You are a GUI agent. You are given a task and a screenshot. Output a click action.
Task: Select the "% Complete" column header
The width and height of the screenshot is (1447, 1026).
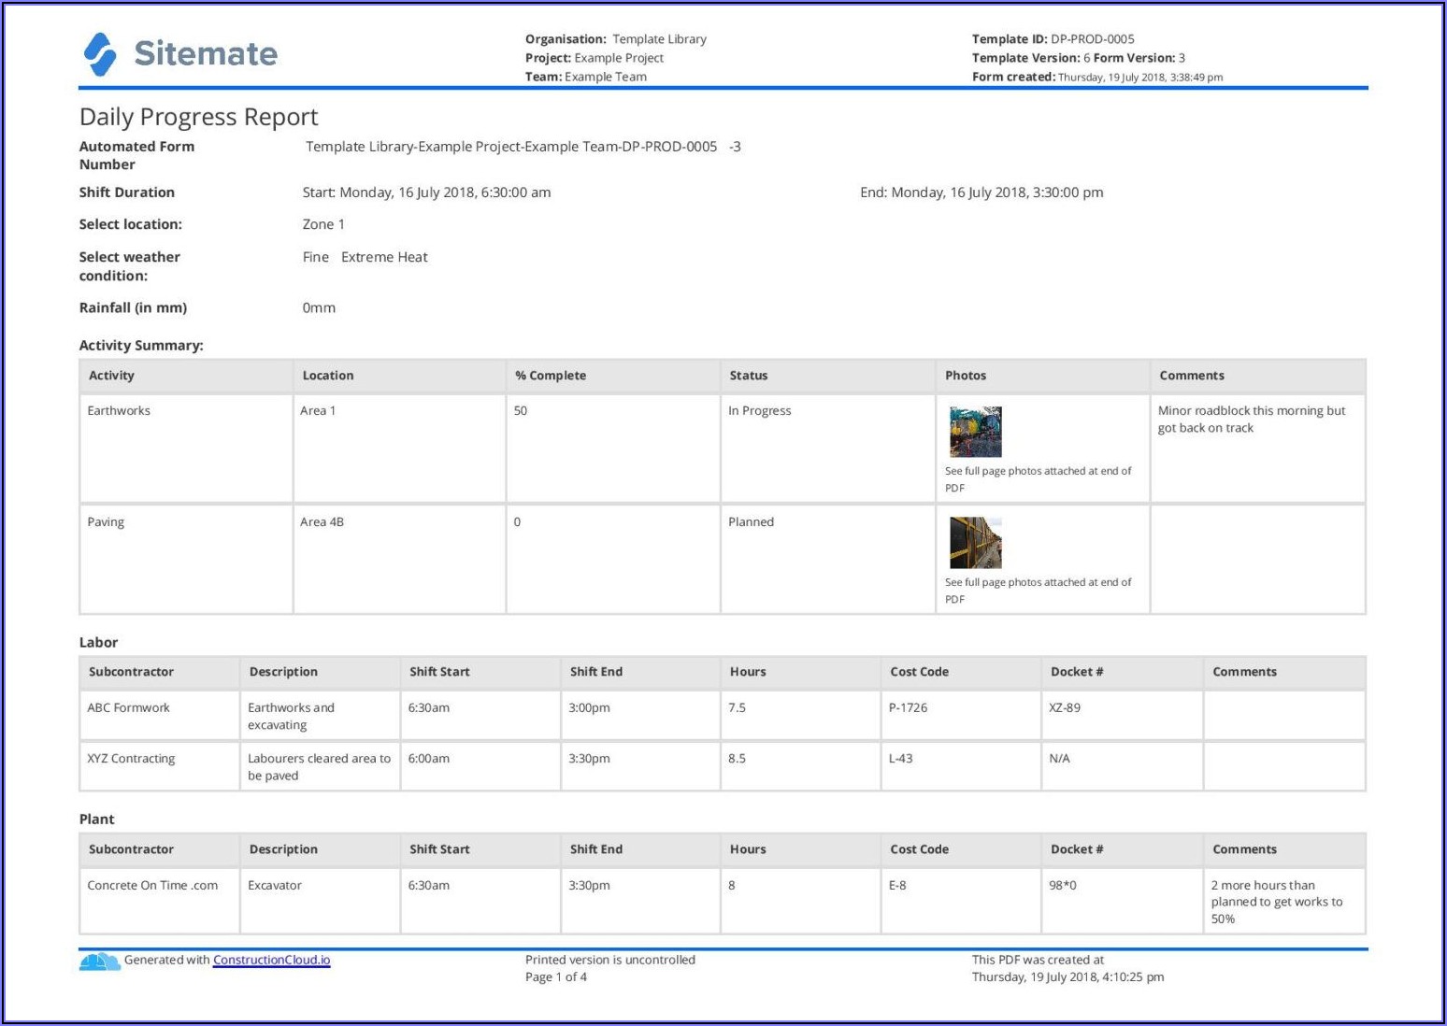coord(551,376)
